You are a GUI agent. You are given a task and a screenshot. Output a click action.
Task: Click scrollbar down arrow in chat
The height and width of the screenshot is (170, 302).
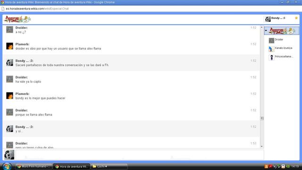[x=262, y=146]
